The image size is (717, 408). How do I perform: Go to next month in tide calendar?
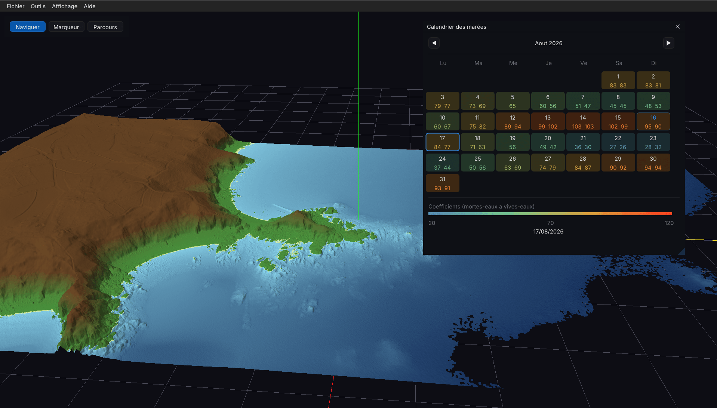coord(668,43)
